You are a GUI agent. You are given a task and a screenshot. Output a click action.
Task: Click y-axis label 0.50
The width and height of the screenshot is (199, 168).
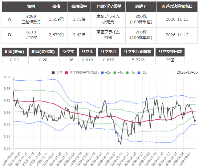coord(7,148)
